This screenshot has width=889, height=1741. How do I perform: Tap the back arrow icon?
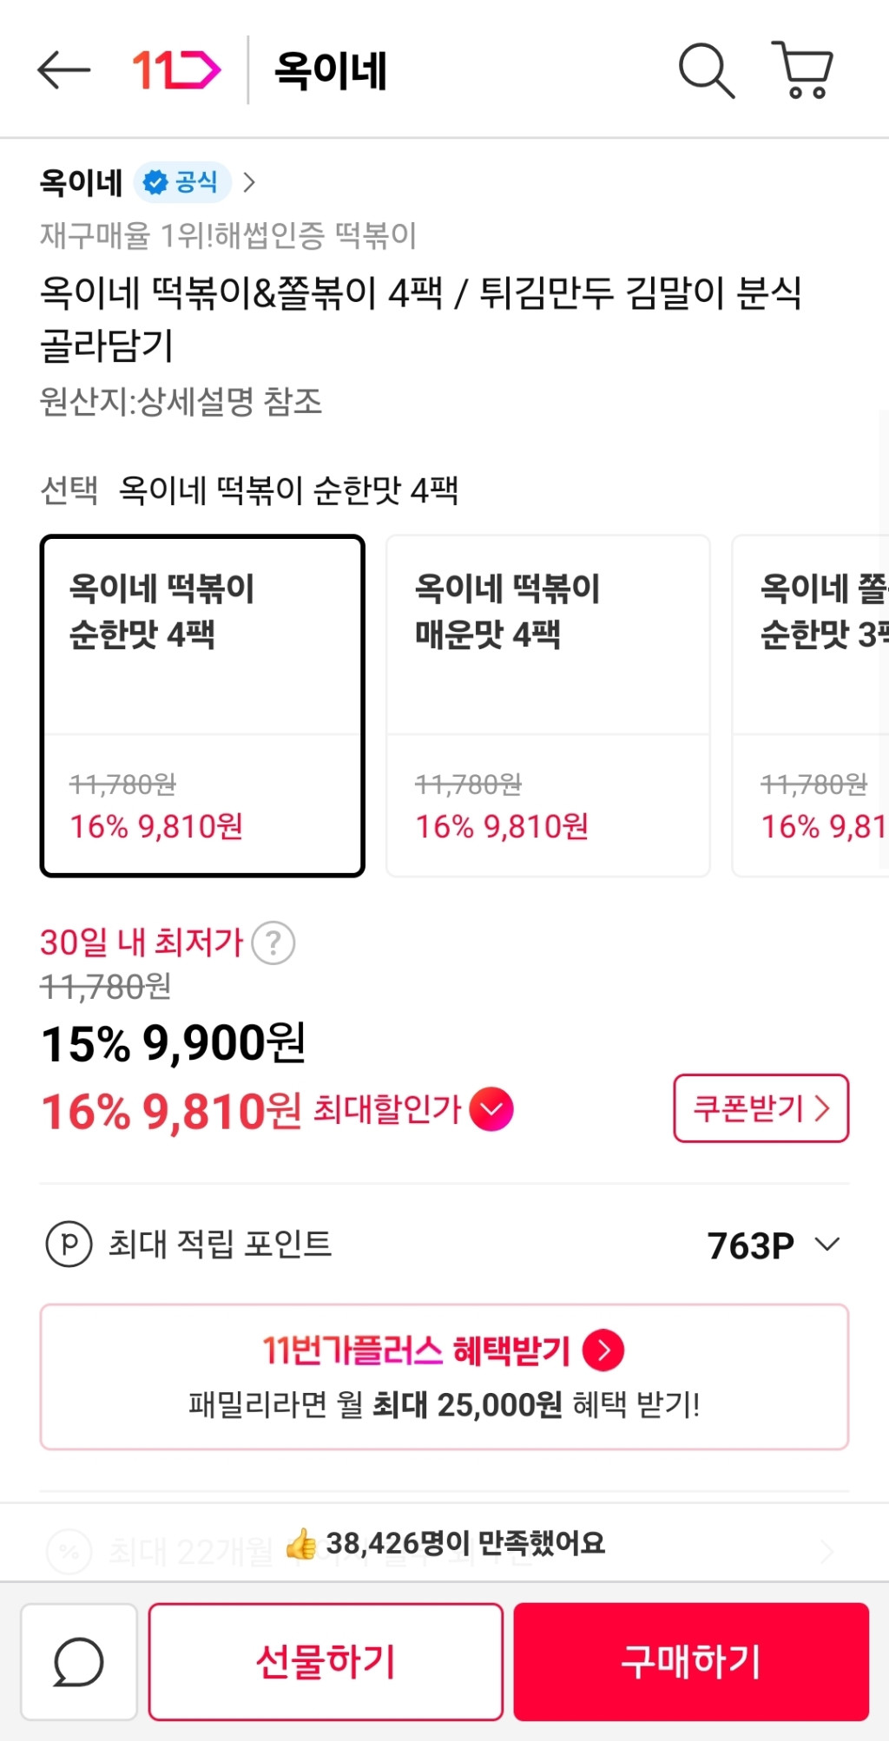click(63, 70)
